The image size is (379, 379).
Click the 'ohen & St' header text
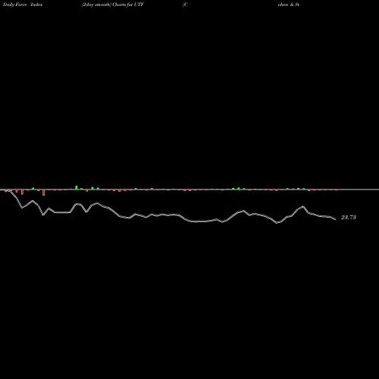(289, 5)
